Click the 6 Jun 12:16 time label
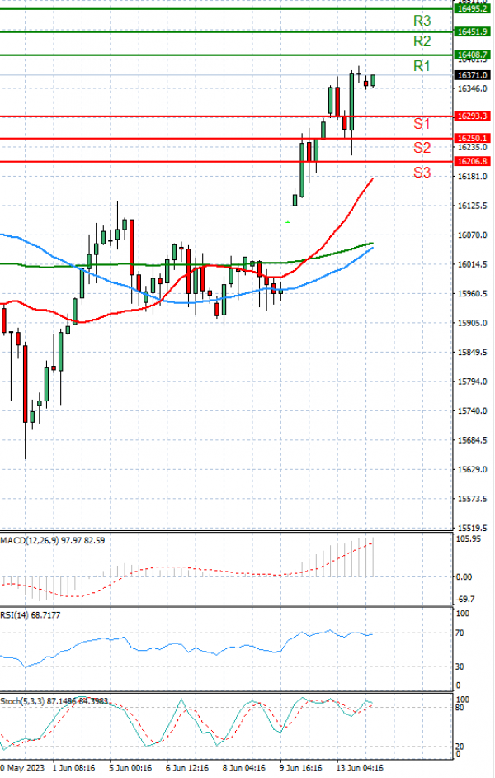Image resolution: width=495 pixels, height=778 pixels. pos(187,768)
